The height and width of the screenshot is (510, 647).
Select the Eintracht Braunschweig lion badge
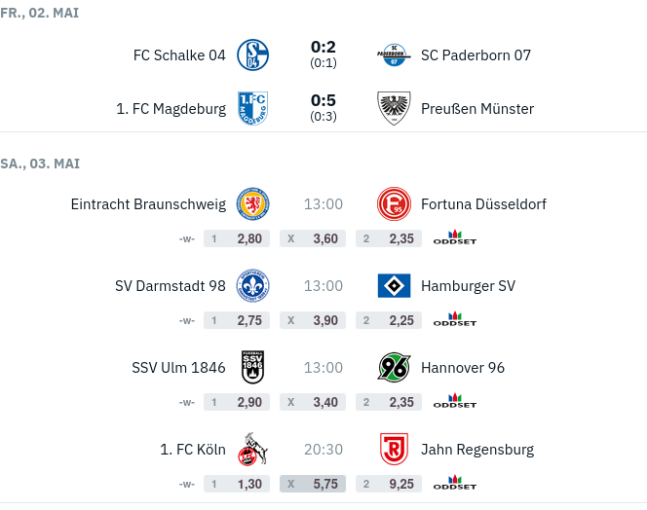(253, 204)
